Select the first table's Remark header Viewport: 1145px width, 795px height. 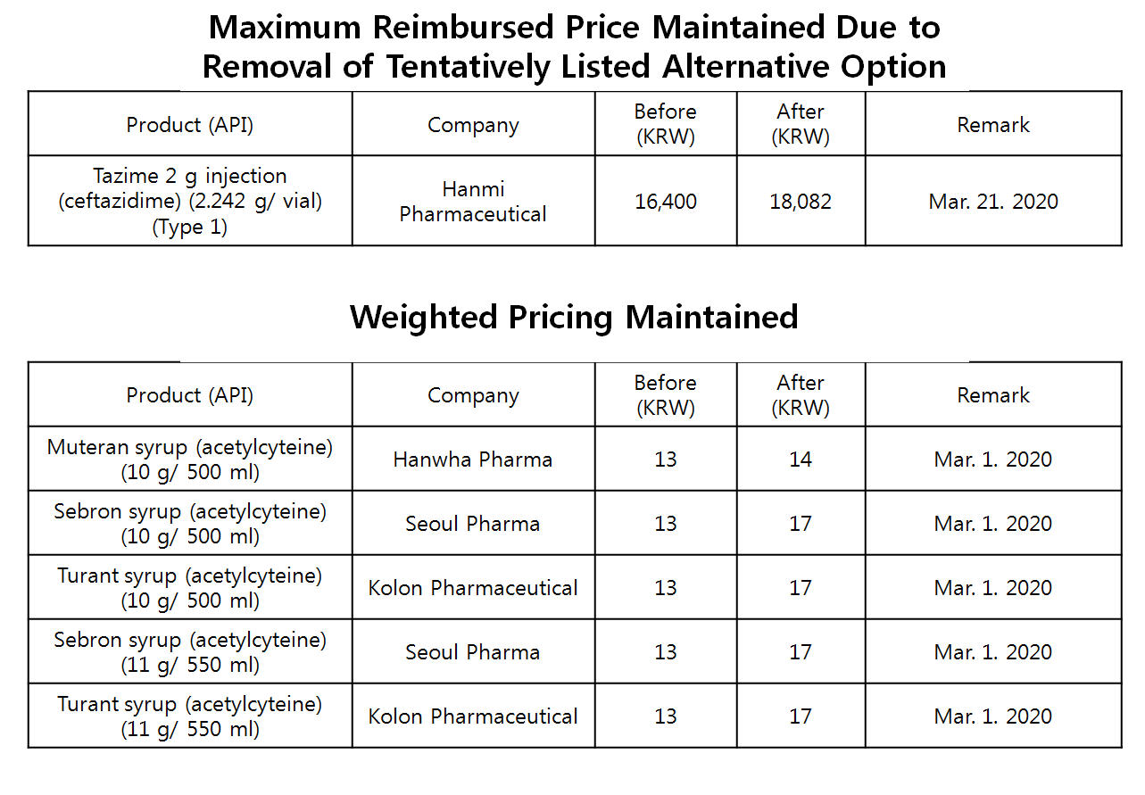[x=993, y=125]
